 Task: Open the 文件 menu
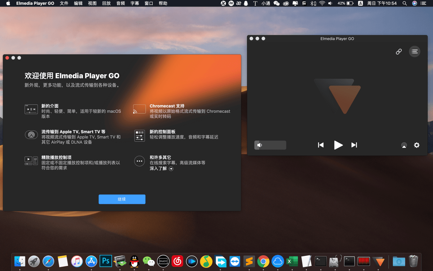tap(64, 3)
